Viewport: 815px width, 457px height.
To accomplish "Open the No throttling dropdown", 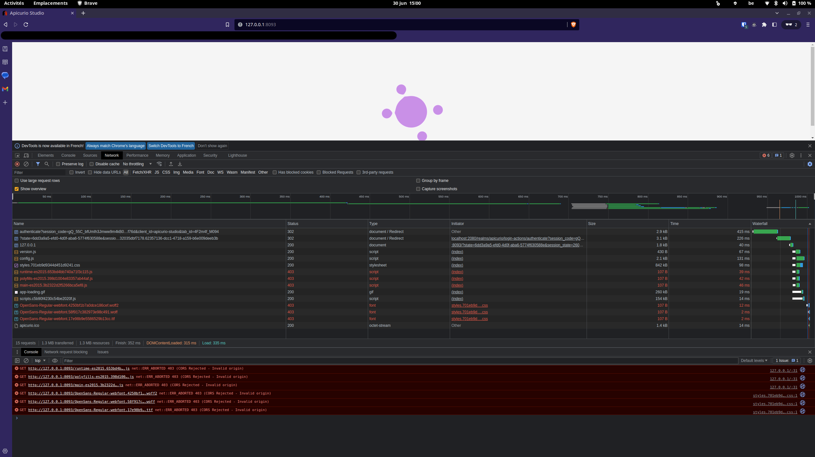I will coord(137,164).
